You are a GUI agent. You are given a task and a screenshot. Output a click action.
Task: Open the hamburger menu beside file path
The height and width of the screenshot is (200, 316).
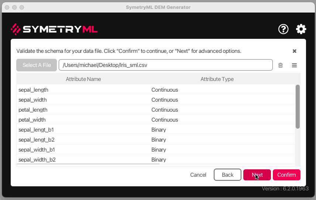(294, 65)
